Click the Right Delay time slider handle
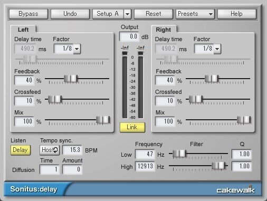 [x=171, y=59]
